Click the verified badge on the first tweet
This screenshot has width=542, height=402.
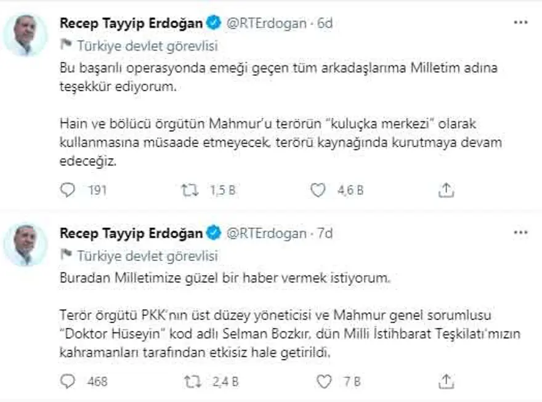click(213, 23)
